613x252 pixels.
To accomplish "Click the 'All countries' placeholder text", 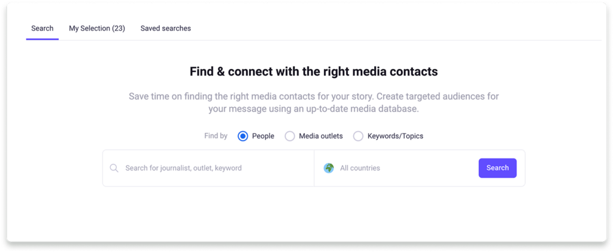I will pos(360,168).
